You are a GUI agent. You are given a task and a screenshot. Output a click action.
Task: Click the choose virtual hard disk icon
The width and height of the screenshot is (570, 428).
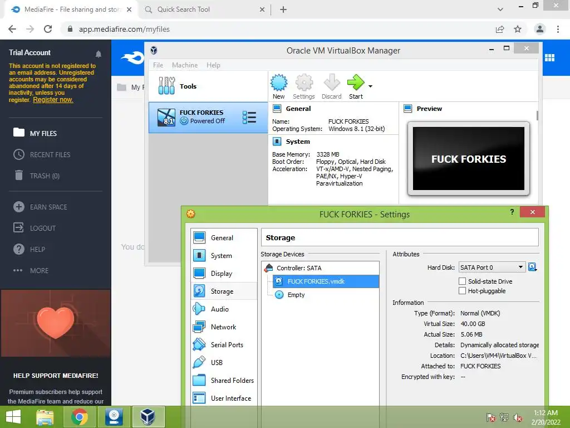(x=533, y=267)
